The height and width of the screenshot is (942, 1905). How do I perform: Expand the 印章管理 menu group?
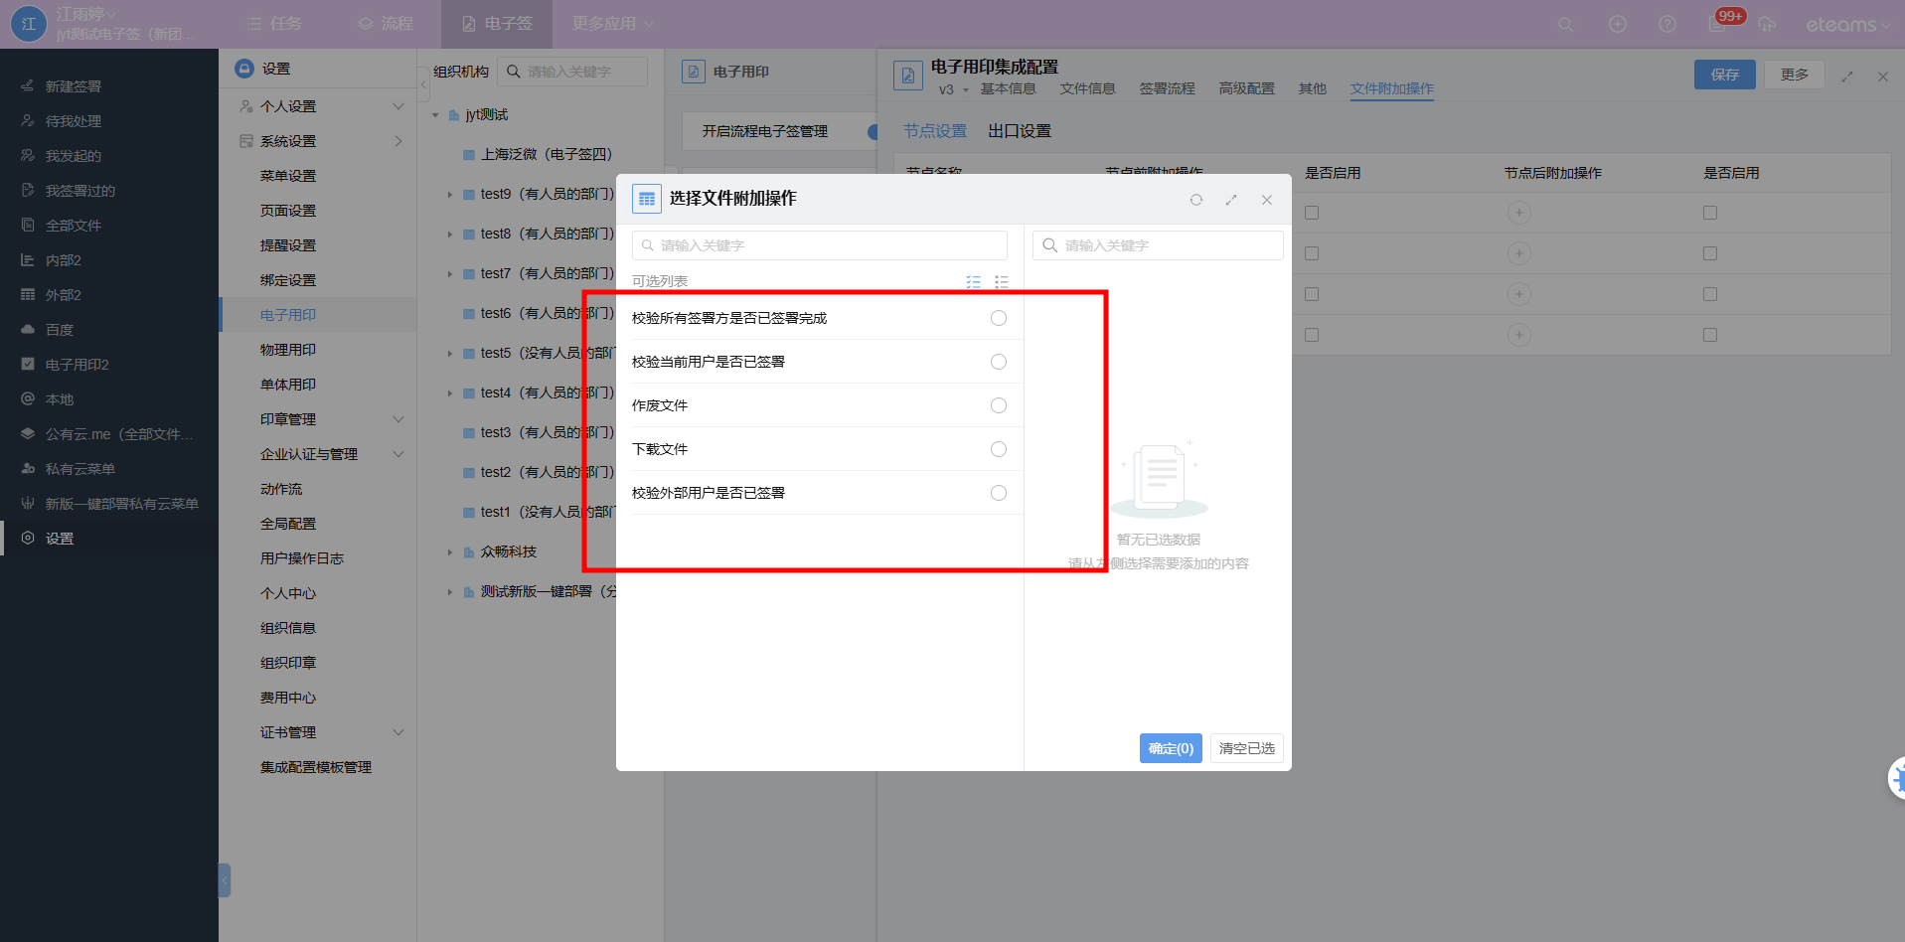pos(397,419)
